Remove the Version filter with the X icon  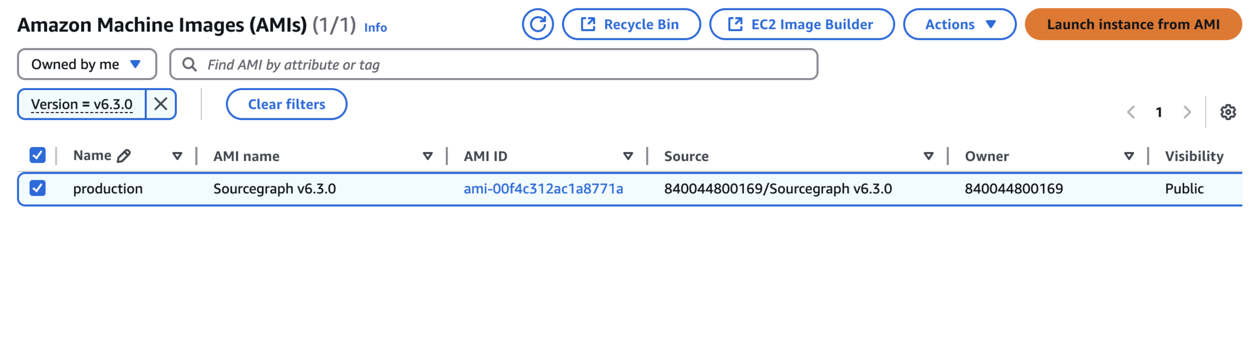click(161, 104)
